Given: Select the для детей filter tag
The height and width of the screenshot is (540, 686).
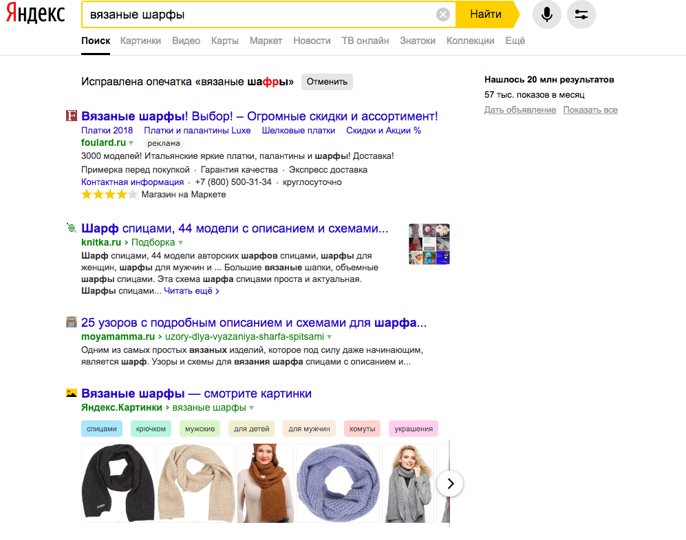Looking at the screenshot, I should coord(252,429).
